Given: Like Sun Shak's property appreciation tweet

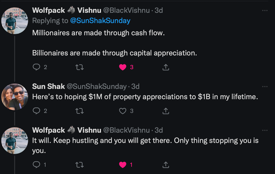Looking at the screenshot, I should [x=123, y=111].
